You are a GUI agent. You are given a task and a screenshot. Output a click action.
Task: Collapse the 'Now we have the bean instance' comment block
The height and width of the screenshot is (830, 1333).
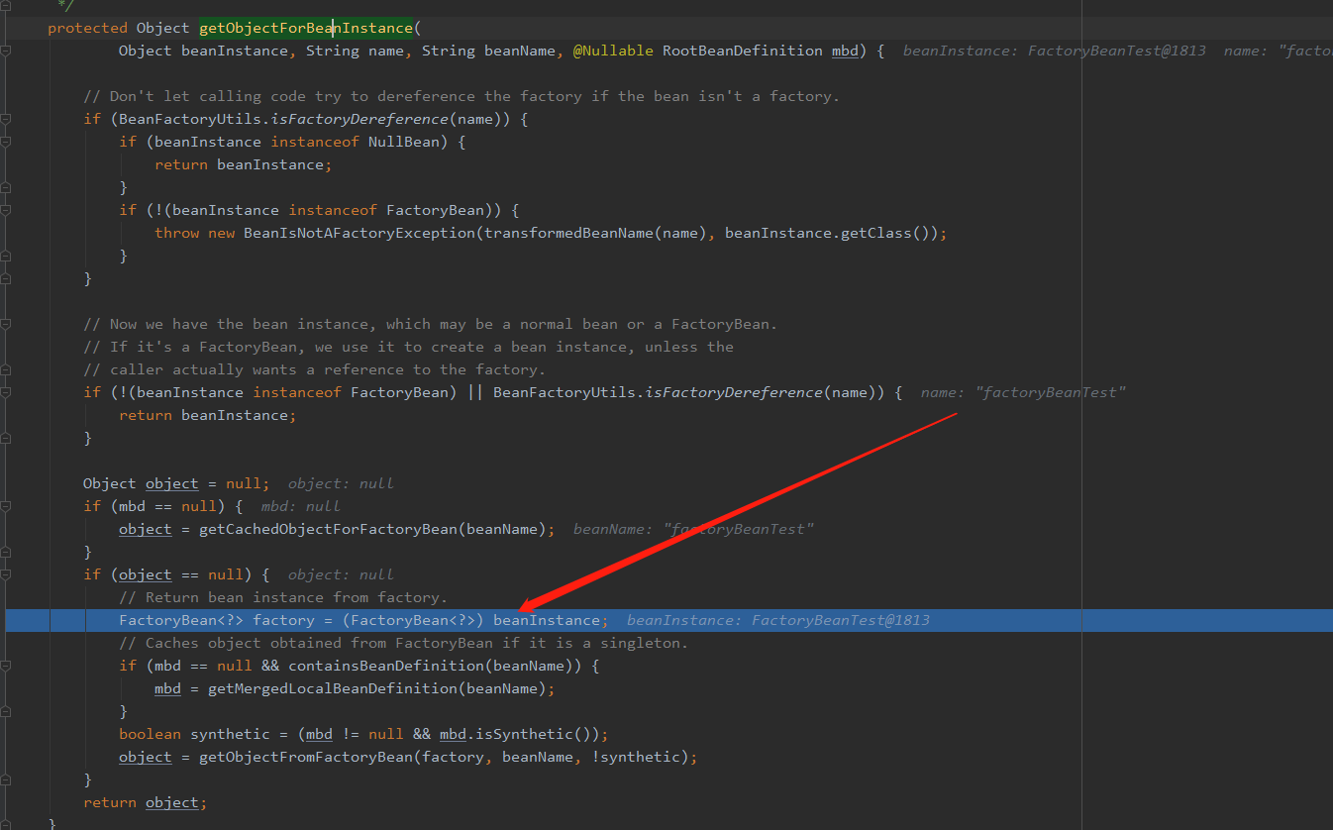pos(6,324)
